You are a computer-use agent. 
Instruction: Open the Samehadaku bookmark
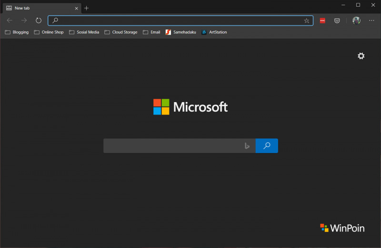181,32
